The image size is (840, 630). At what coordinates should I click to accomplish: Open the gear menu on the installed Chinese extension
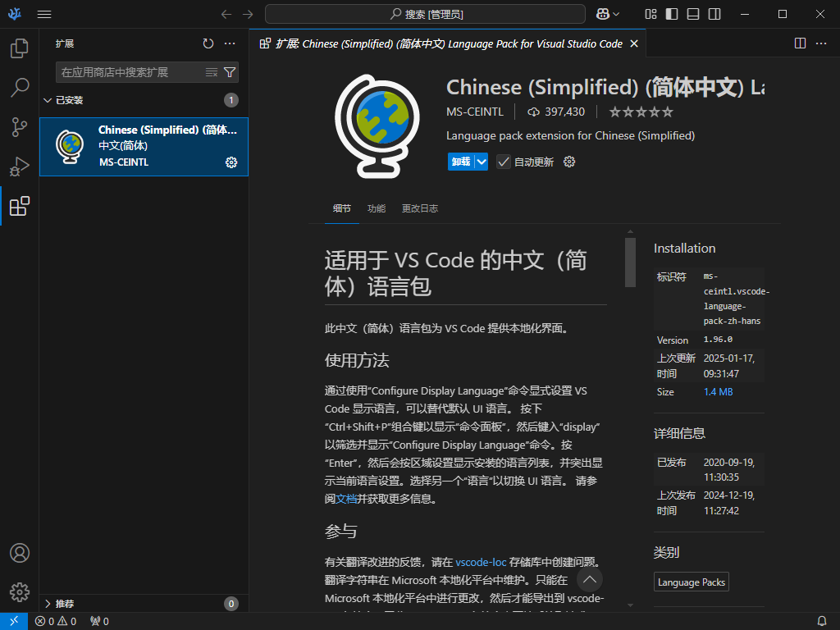pos(231,162)
